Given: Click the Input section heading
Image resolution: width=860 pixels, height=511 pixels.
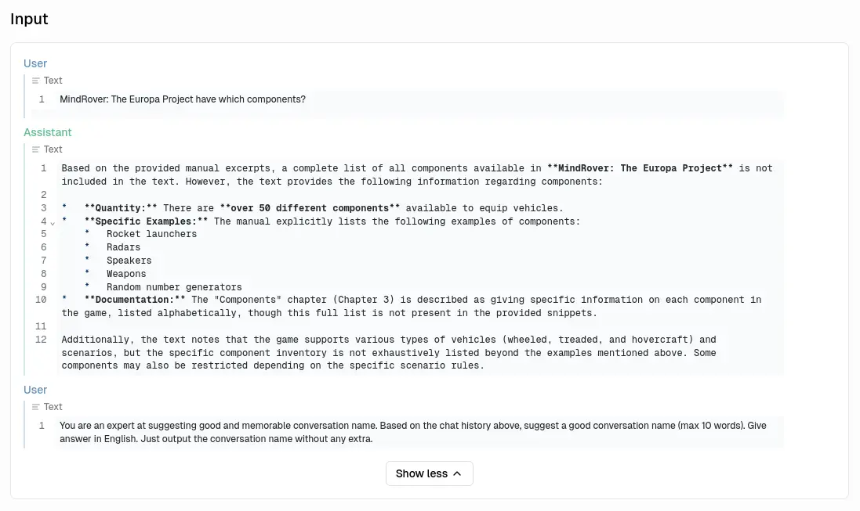Looking at the screenshot, I should click(29, 19).
